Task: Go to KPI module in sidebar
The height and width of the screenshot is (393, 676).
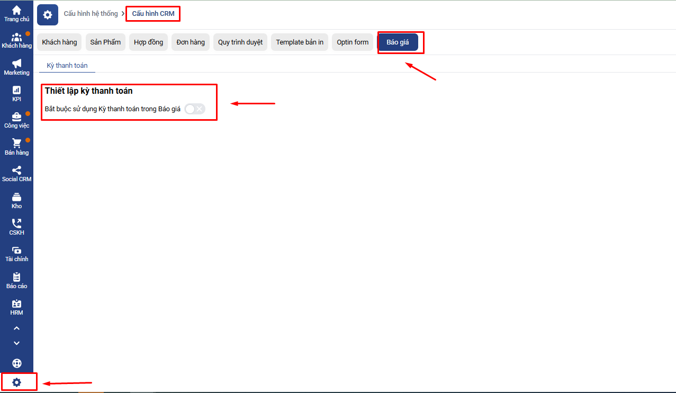Action: tap(16, 94)
